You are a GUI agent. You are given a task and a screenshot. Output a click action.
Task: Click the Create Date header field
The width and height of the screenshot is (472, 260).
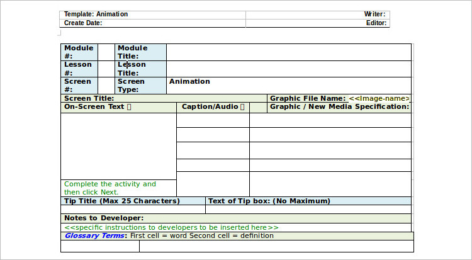(x=152, y=23)
